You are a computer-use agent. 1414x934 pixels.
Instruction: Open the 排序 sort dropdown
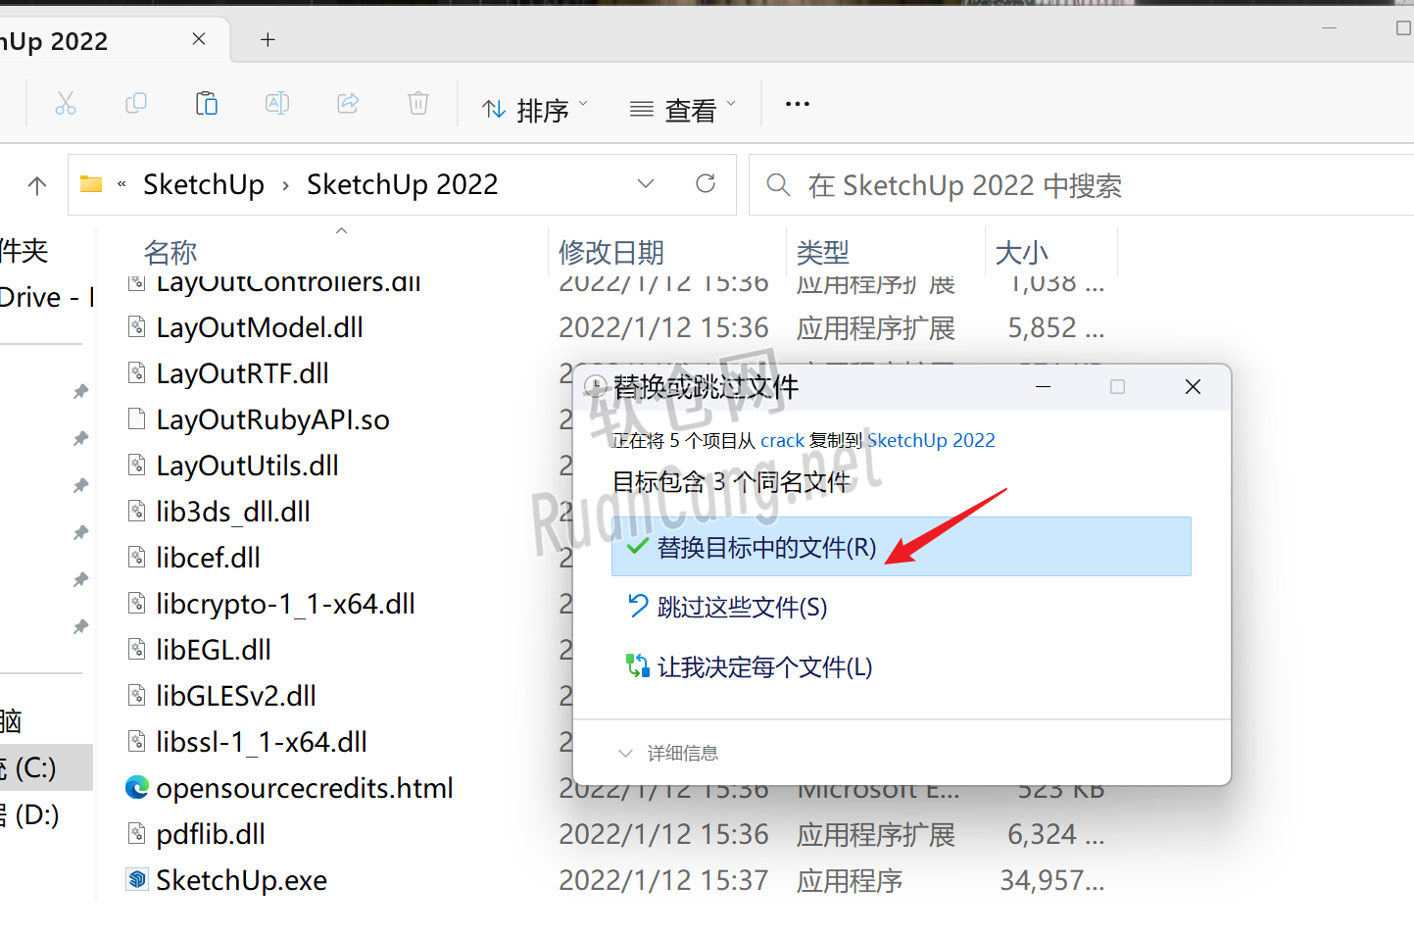(x=535, y=110)
